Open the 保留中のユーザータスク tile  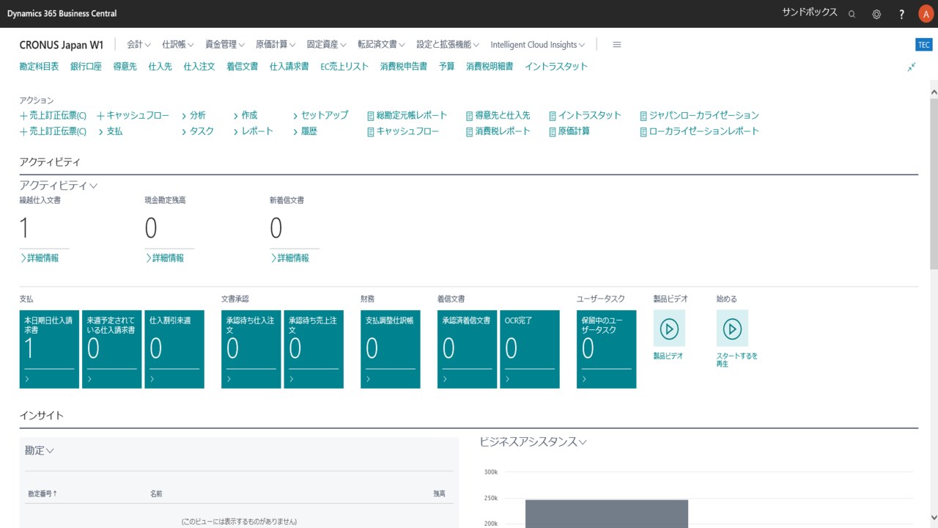pyautogui.click(x=607, y=349)
